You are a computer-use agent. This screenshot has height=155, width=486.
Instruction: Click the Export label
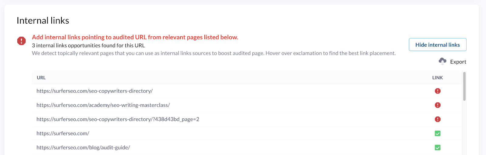[458, 62]
